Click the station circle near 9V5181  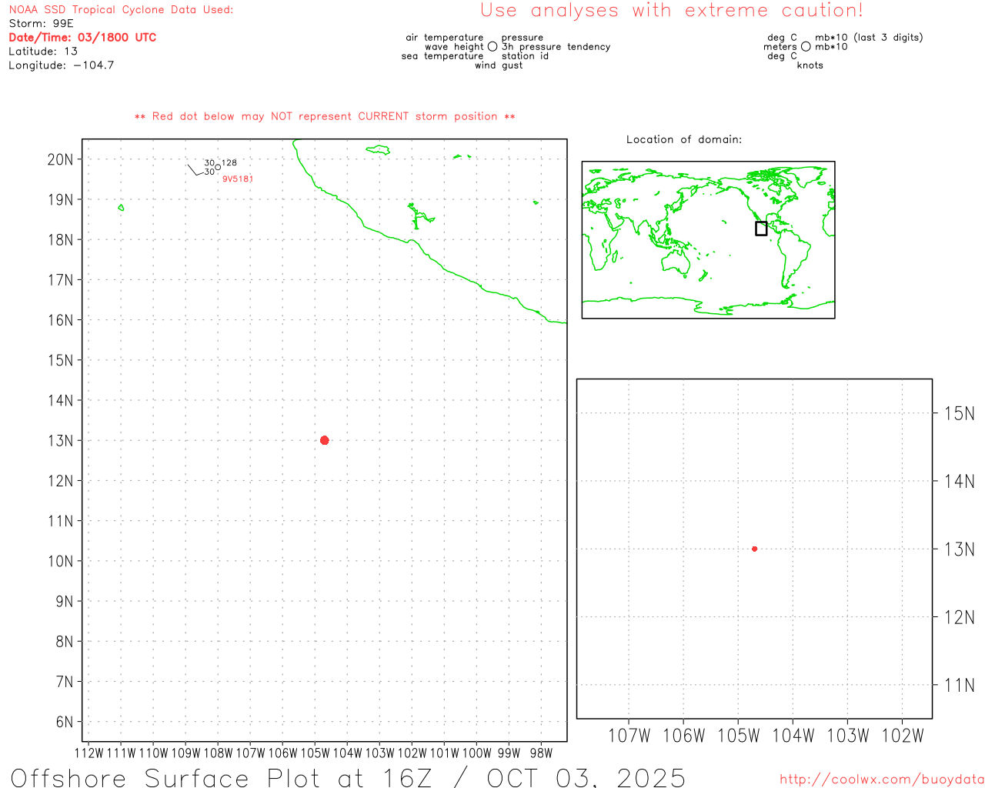click(218, 167)
